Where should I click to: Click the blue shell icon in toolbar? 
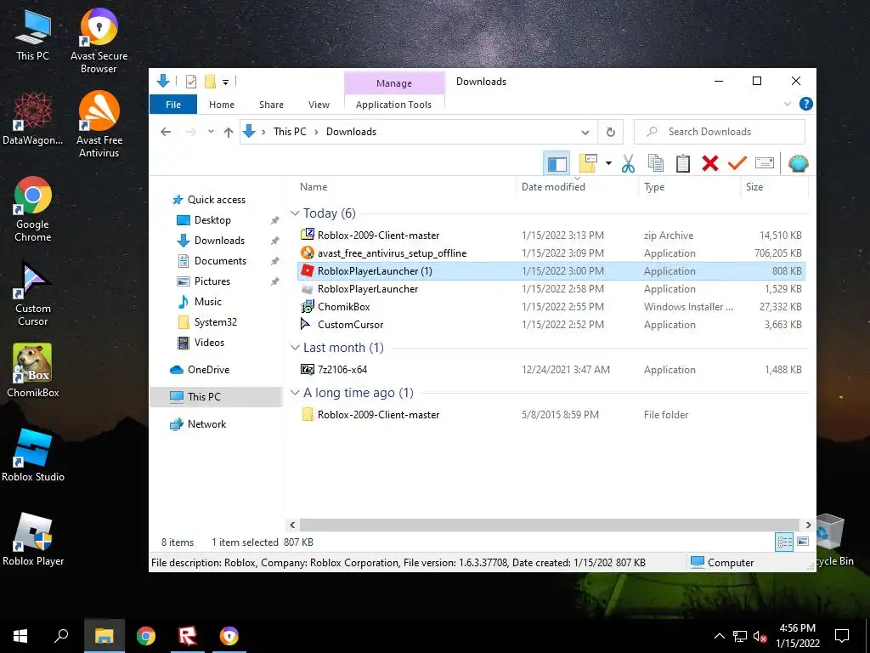[x=798, y=163]
